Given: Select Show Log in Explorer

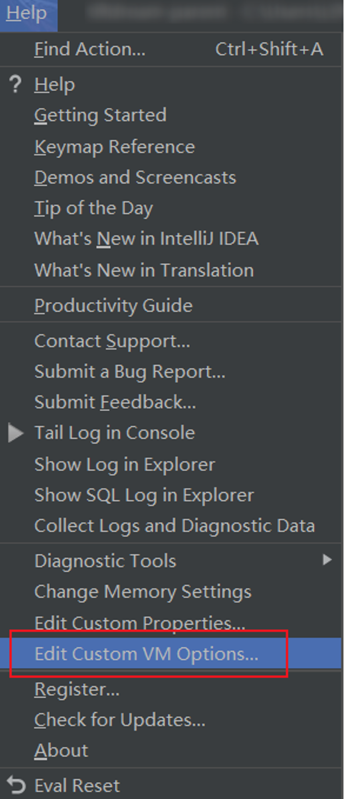Looking at the screenshot, I should pos(171,465).
